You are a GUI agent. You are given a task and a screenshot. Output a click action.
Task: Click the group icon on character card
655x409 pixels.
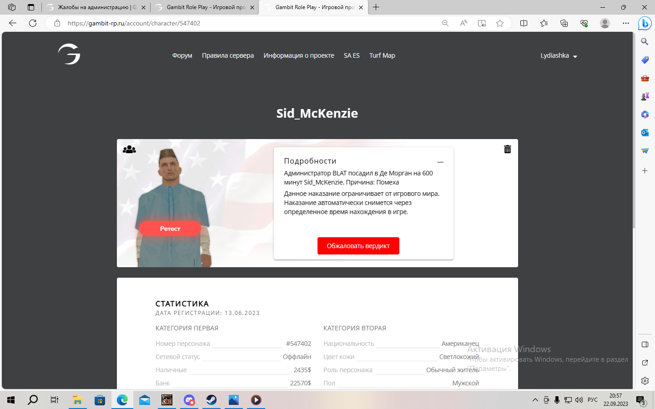(129, 149)
